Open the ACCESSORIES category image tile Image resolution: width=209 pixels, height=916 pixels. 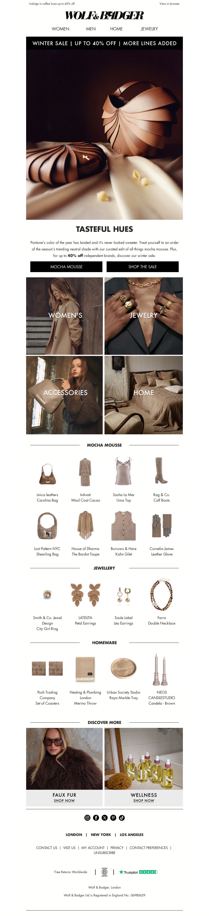[x=64, y=395]
